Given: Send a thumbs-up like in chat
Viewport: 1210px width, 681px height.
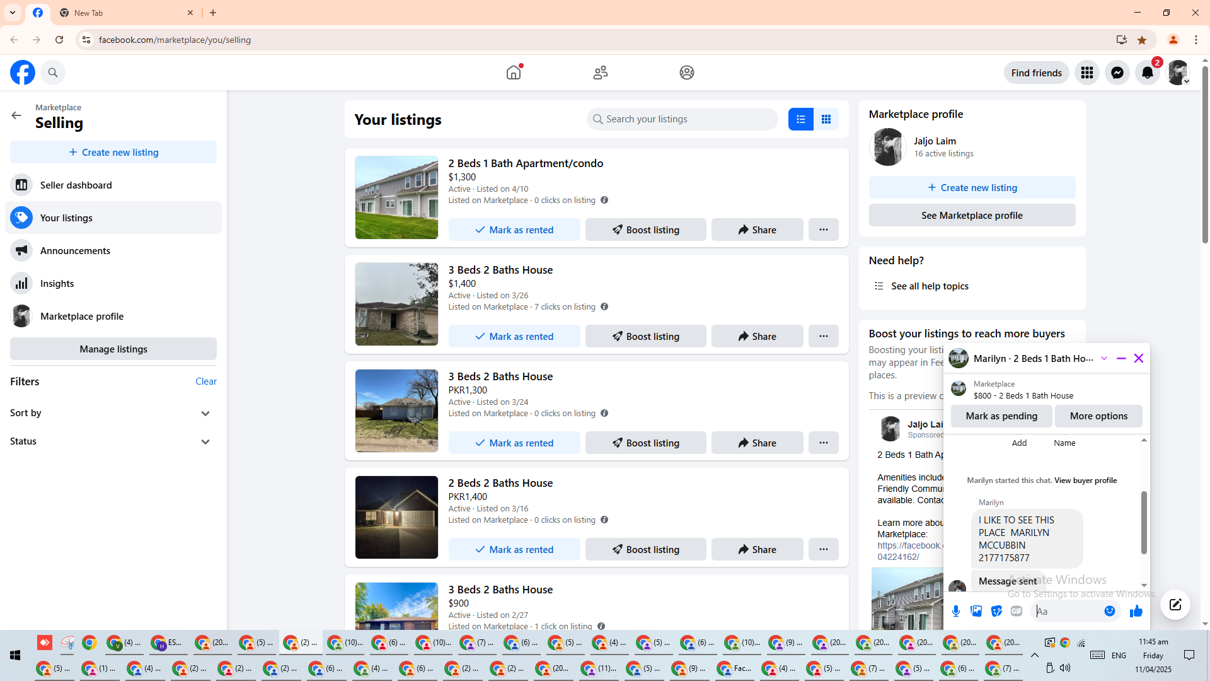Looking at the screenshot, I should click(x=1136, y=611).
